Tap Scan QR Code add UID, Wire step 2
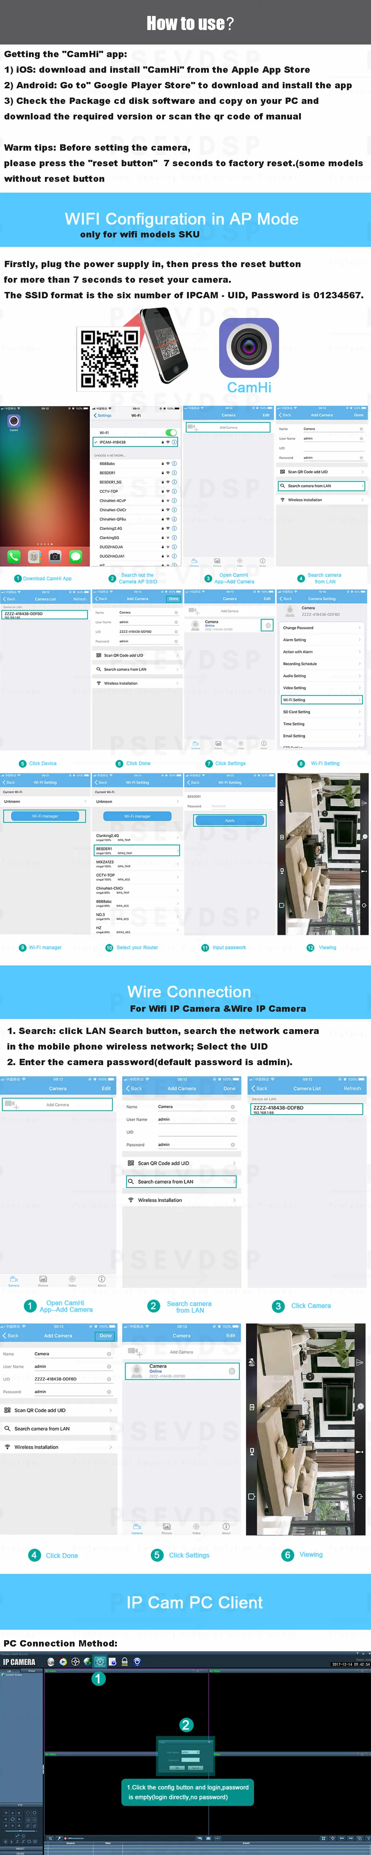Image resolution: width=371 pixels, height=1855 pixels. (181, 1163)
